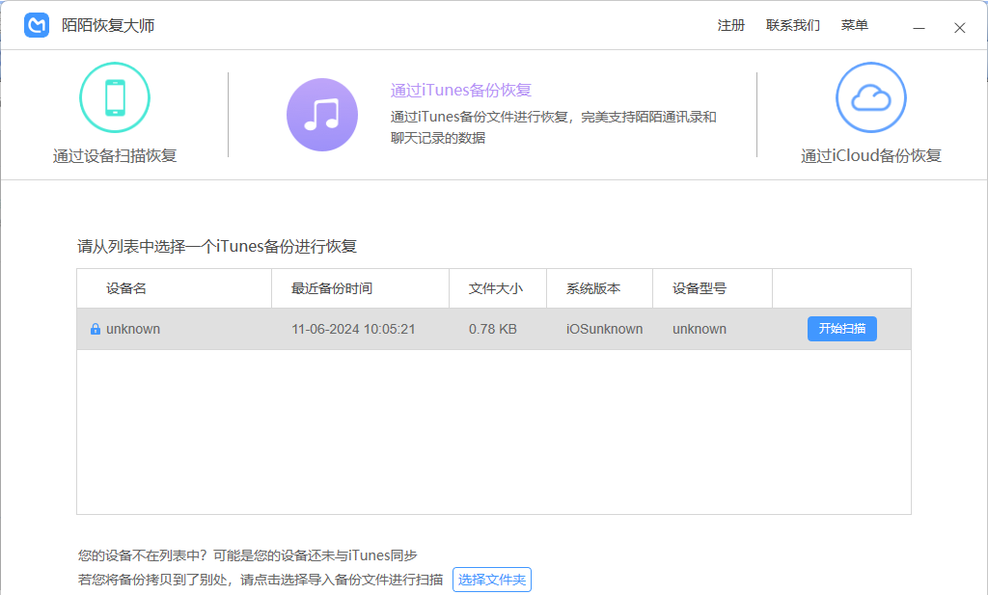
Task: Click the iTunes music note icon
Action: tap(321, 115)
